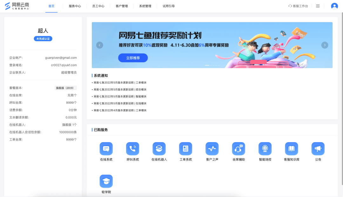Open the 轻学院 graduation cap icon
This screenshot has height=197, width=343.
[106, 181]
